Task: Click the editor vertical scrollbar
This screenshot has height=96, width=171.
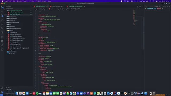Action: click(x=144, y=33)
